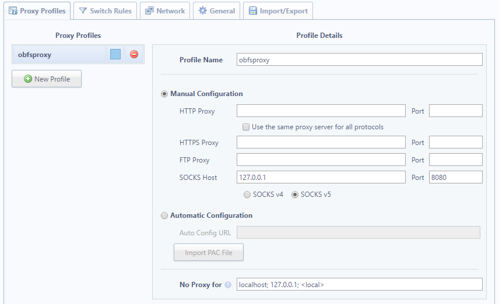Click the HTTPS Proxy Port field
The width and height of the screenshot is (499, 304).
click(455, 142)
